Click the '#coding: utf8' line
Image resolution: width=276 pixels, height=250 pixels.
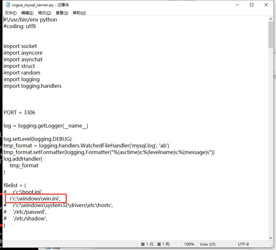click(x=20, y=26)
